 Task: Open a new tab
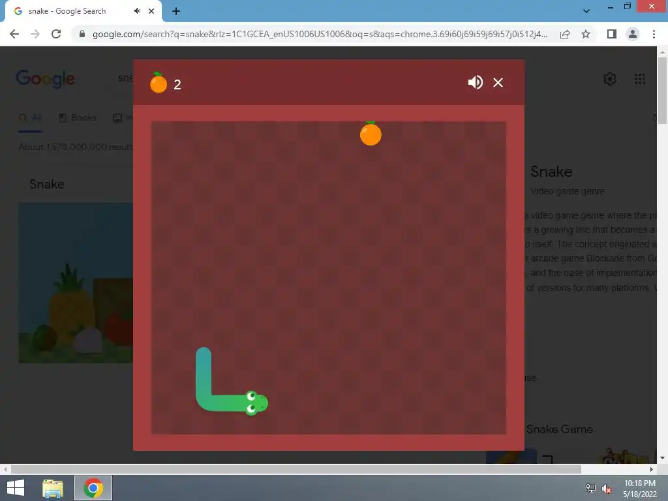(x=176, y=11)
